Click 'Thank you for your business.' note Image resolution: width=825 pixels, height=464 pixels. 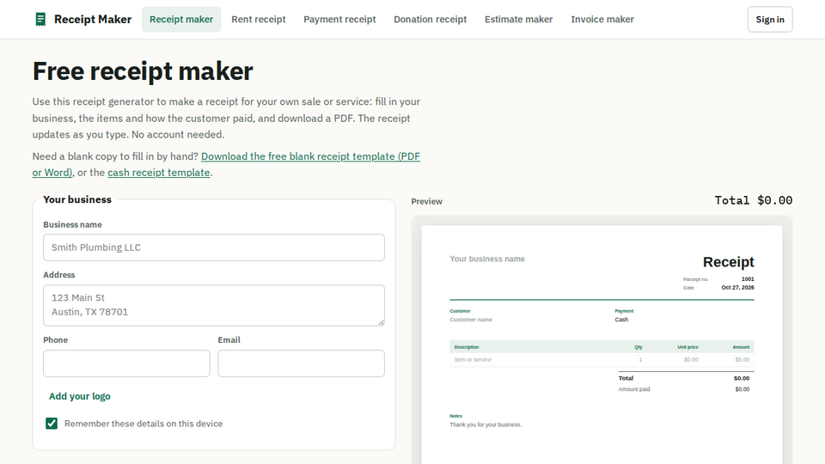click(x=486, y=424)
